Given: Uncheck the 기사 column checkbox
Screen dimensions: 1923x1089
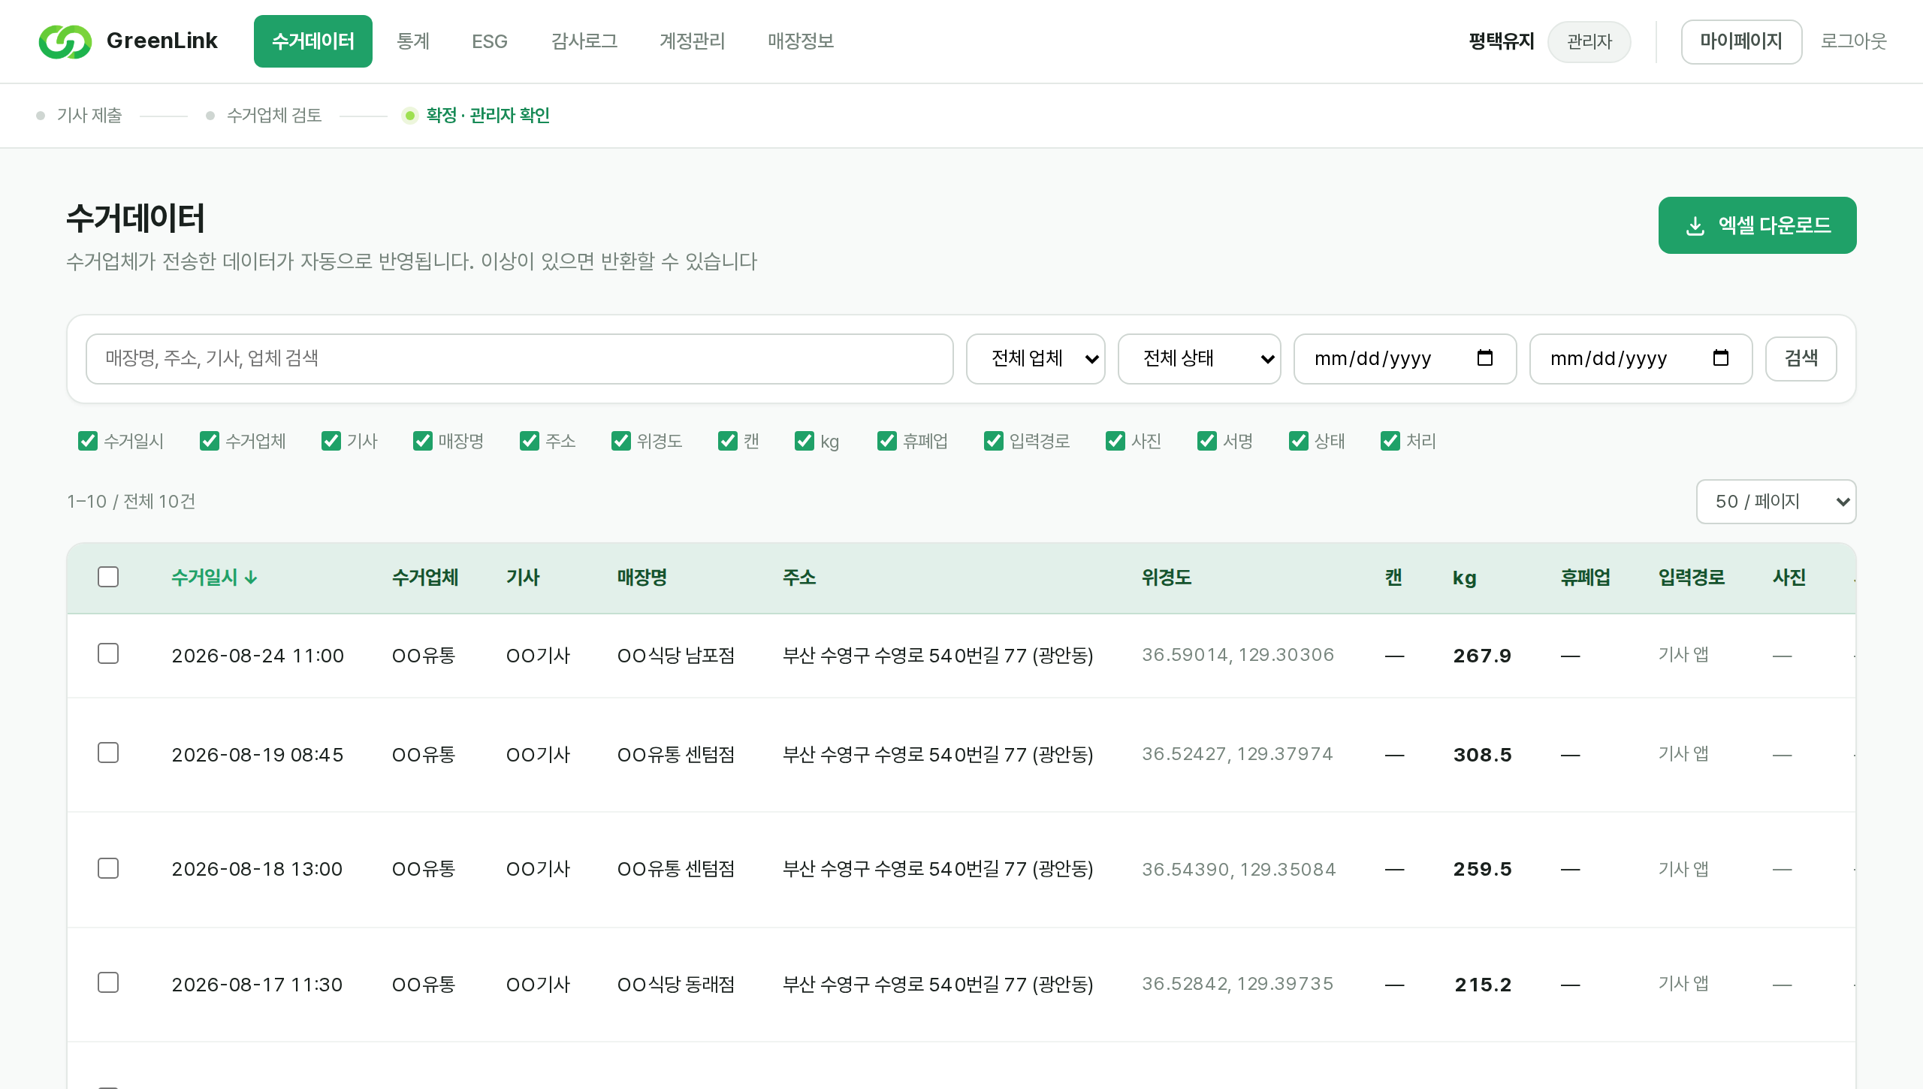Looking at the screenshot, I should pyautogui.click(x=331, y=441).
